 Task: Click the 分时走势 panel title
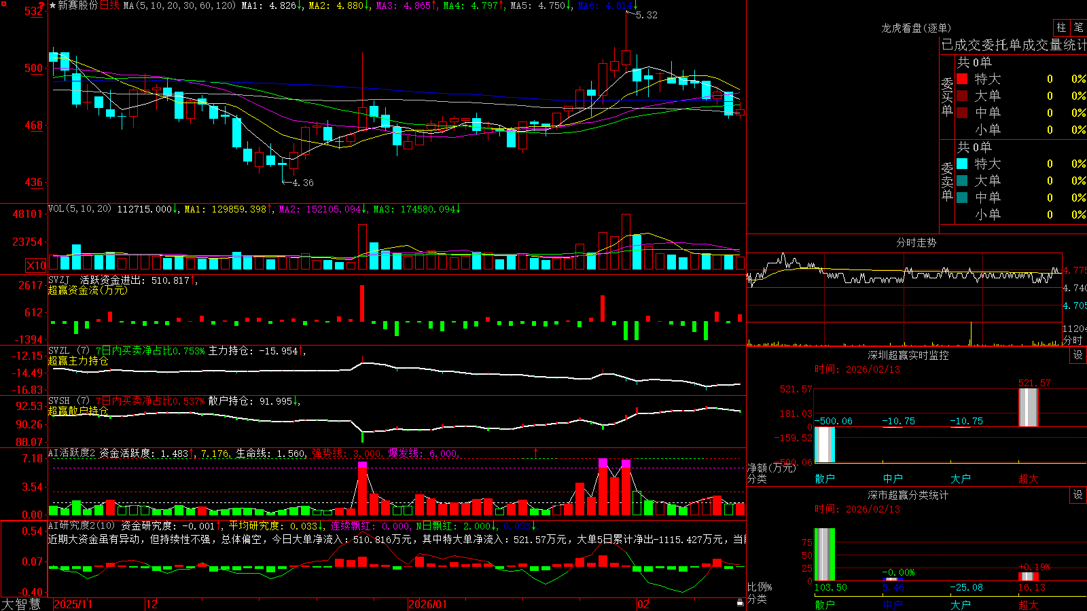pyautogui.click(x=916, y=242)
